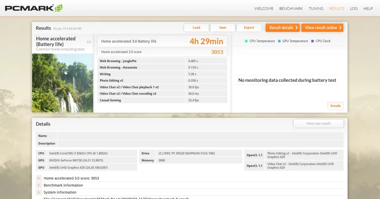The width and height of the screenshot is (380, 199).
Task: Open the Log tab
Action: (353, 8)
